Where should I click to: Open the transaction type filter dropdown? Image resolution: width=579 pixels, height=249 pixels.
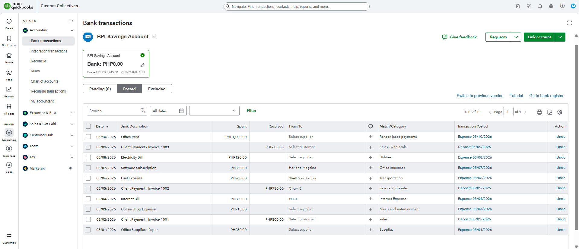click(214, 111)
